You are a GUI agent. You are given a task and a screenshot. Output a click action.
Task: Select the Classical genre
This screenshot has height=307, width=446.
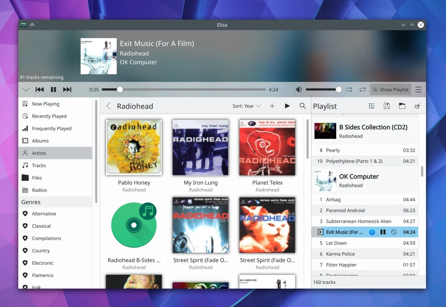click(x=55, y=226)
